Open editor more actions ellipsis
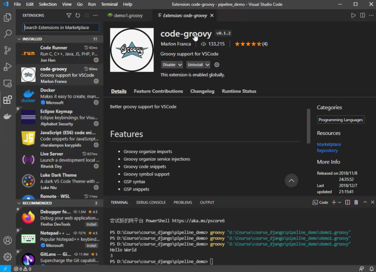This screenshot has width=376, height=272. click(x=371, y=15)
